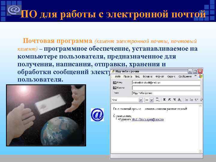Open the Сообщение menu
Image resolution: width=216 pixels, height=162 pixels.
click(185, 76)
